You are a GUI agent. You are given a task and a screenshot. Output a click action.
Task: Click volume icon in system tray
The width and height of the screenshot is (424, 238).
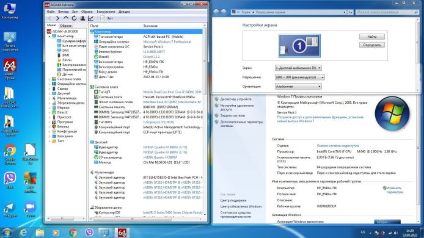pyautogui.click(x=396, y=233)
